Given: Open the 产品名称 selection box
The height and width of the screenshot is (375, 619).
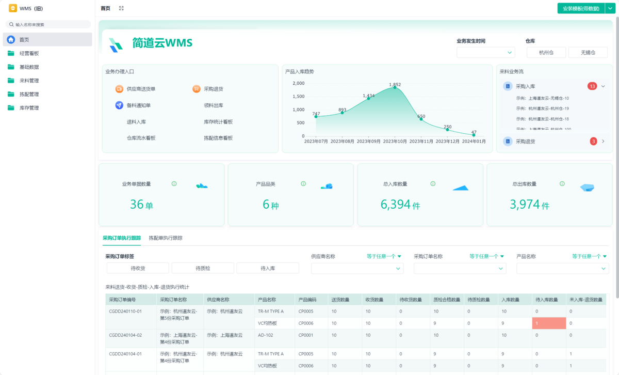Looking at the screenshot, I should [563, 269].
